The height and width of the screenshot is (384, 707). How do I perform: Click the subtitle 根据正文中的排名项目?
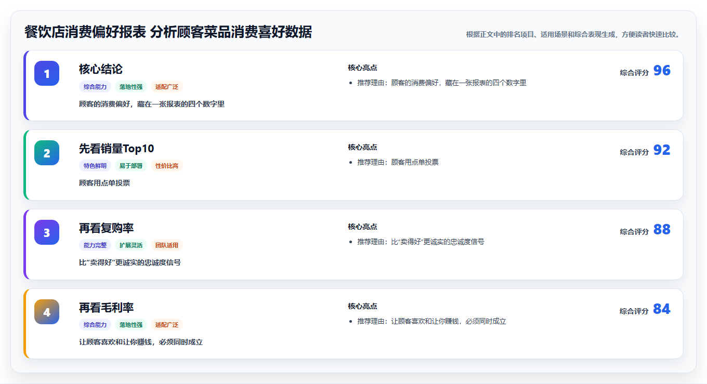(x=573, y=34)
